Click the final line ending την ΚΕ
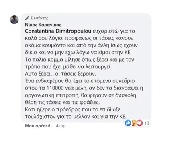Screen dimensions: 194x146 pyautogui.click(x=76, y=117)
